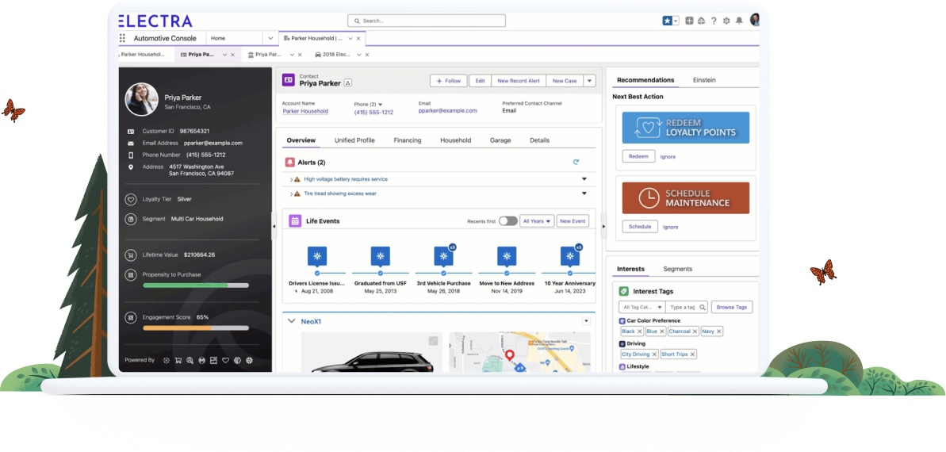Refresh the Alerts list
This screenshot has height=452, width=946.
click(576, 162)
